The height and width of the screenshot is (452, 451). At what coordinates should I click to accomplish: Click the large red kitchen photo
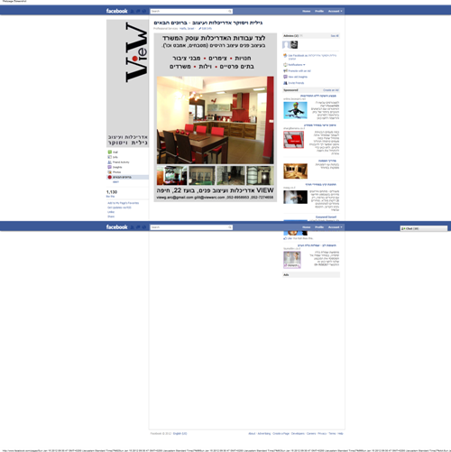216,120
